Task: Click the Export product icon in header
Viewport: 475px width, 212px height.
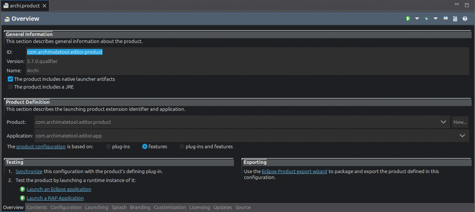Action: click(445, 19)
